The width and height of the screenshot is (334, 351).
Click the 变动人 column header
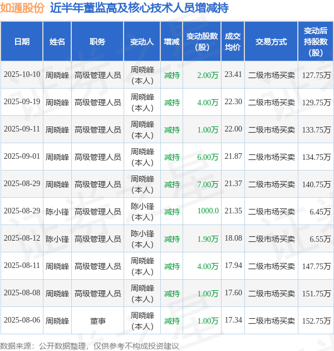(142, 42)
